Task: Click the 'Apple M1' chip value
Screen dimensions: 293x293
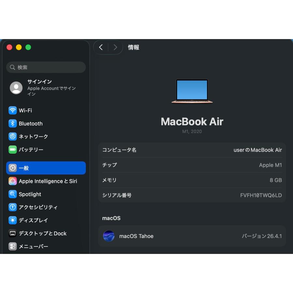Action: (271, 165)
